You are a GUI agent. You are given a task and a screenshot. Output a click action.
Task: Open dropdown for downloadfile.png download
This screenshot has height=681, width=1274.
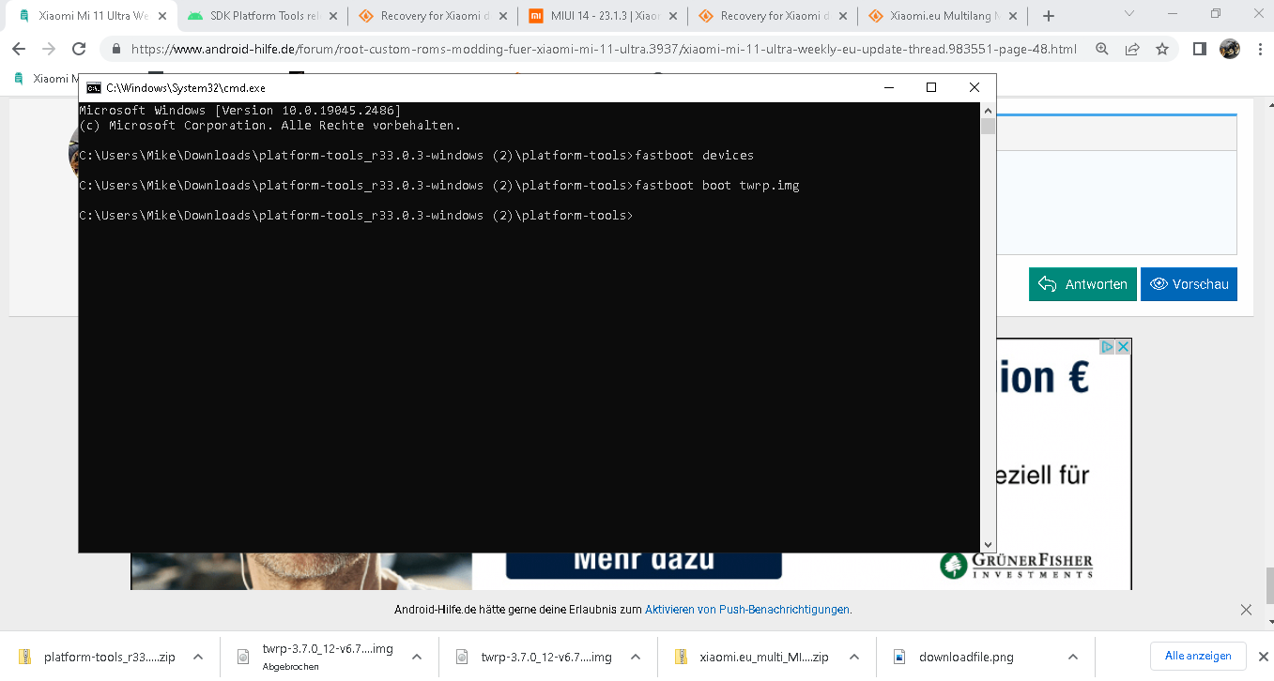tap(1072, 657)
